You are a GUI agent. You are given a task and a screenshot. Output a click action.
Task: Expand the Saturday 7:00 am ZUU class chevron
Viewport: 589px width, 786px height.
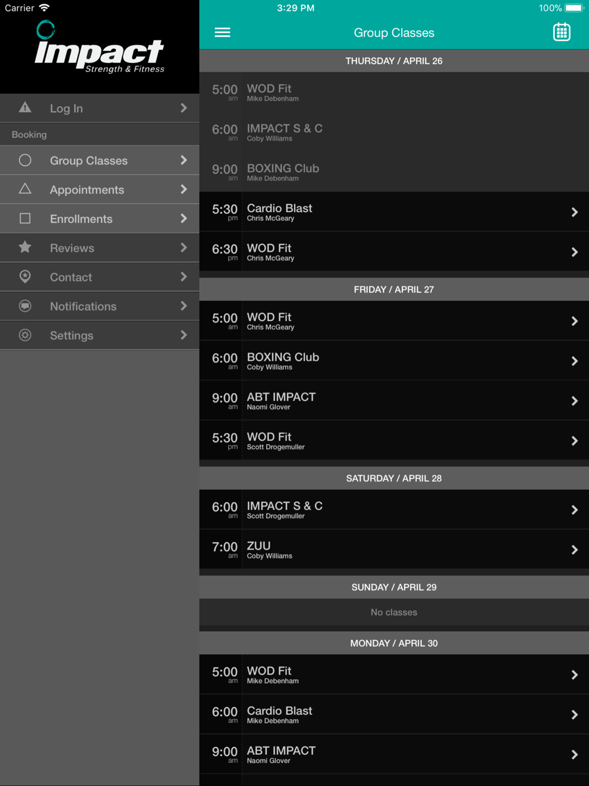(x=574, y=550)
